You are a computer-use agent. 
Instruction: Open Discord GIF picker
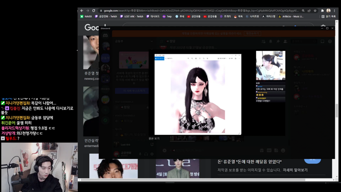coord(269,150)
